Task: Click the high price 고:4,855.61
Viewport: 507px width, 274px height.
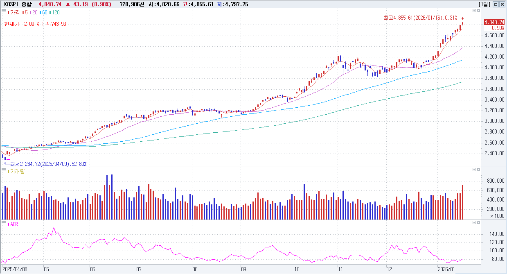Action: click(198, 4)
